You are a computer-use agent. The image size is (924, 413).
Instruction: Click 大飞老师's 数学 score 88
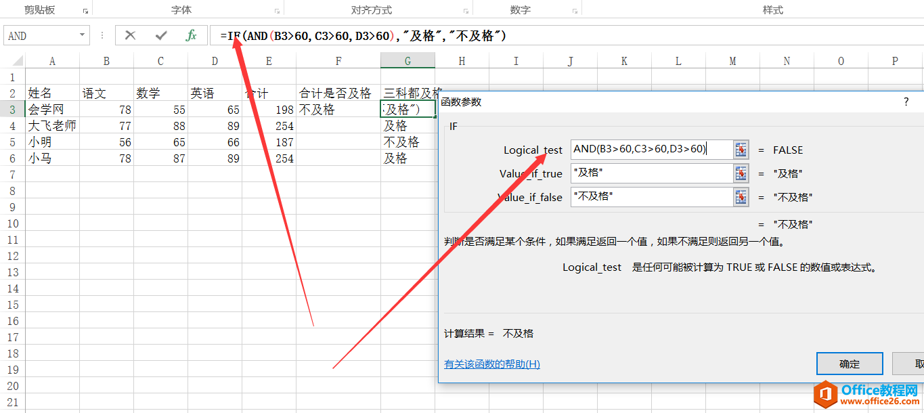point(160,126)
